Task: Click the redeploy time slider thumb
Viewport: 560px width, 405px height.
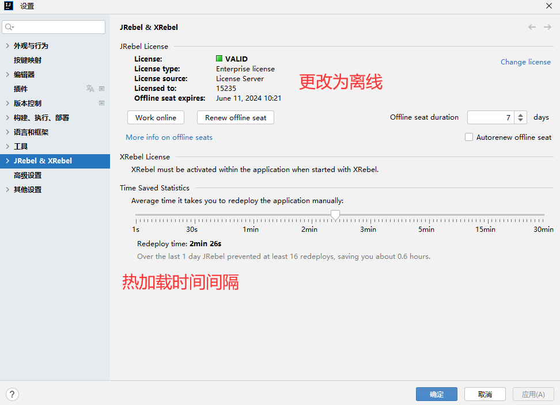Action: coord(335,215)
